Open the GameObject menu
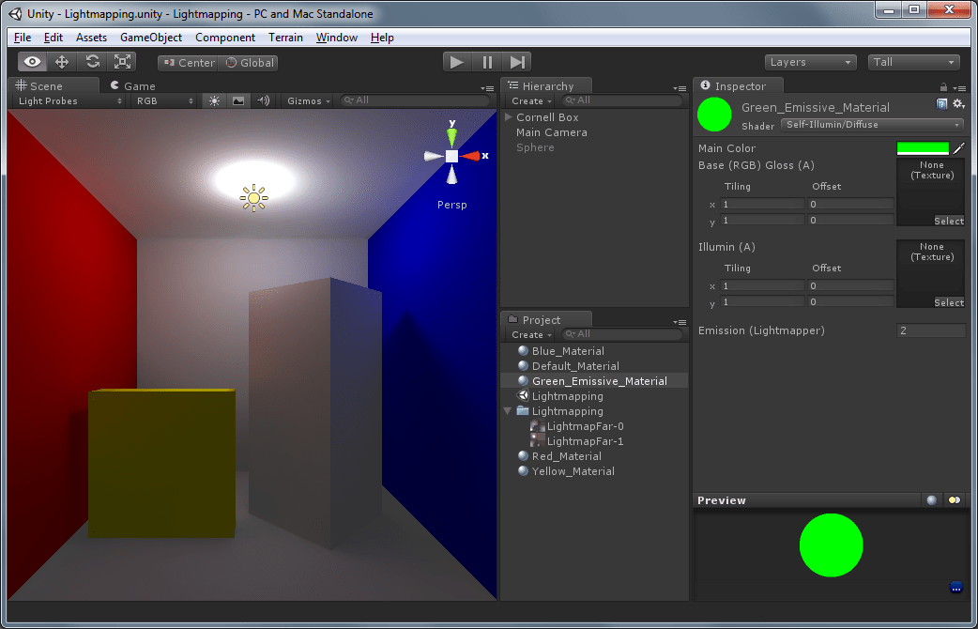This screenshot has width=978, height=629. pyautogui.click(x=150, y=38)
